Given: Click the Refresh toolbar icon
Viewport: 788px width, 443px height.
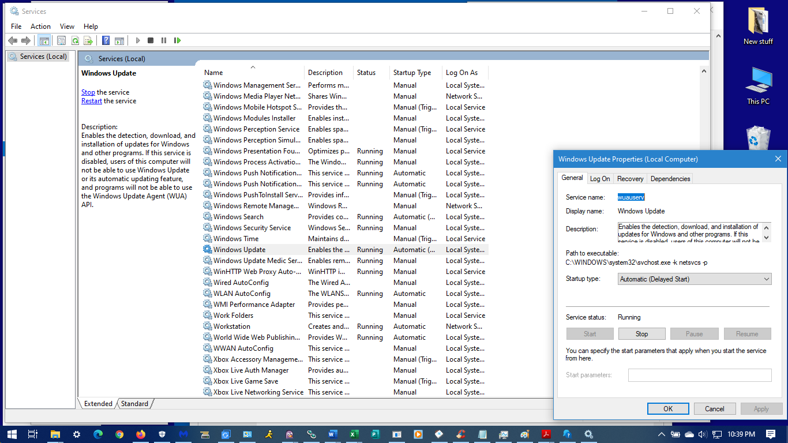Looking at the screenshot, I should pyautogui.click(x=75, y=40).
